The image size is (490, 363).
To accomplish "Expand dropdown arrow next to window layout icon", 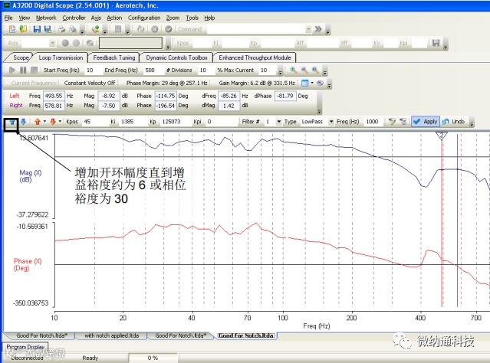I will click(x=312, y=83).
